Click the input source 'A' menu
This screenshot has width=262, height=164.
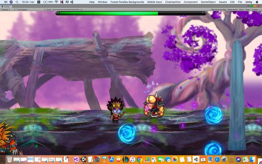coord(38,2)
